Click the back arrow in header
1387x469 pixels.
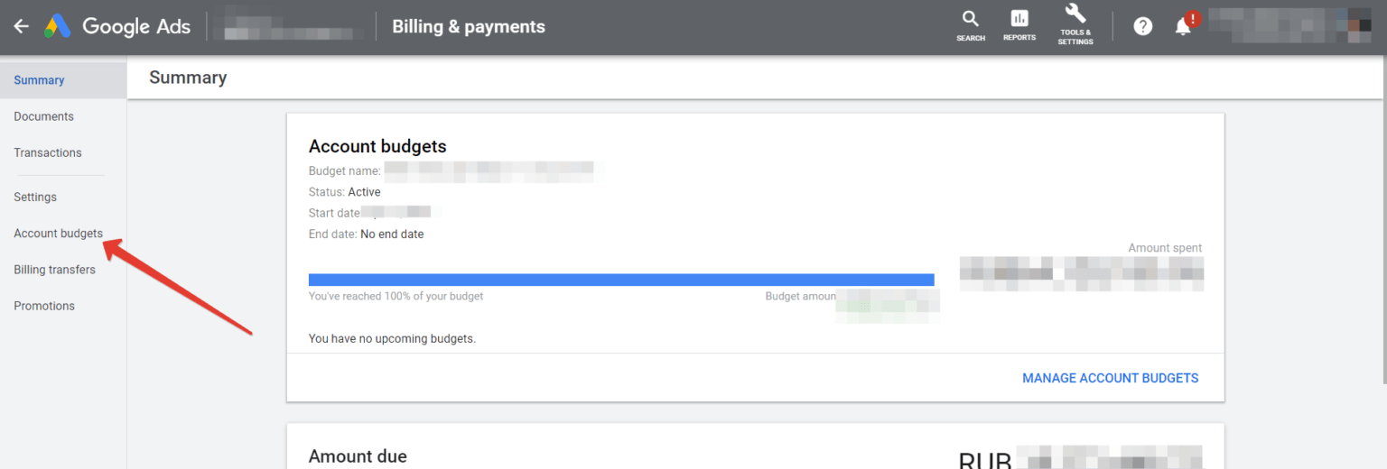coord(21,27)
